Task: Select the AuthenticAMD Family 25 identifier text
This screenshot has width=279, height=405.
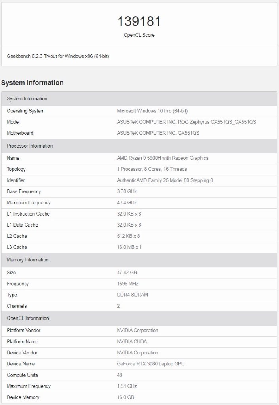Action: coord(165,180)
